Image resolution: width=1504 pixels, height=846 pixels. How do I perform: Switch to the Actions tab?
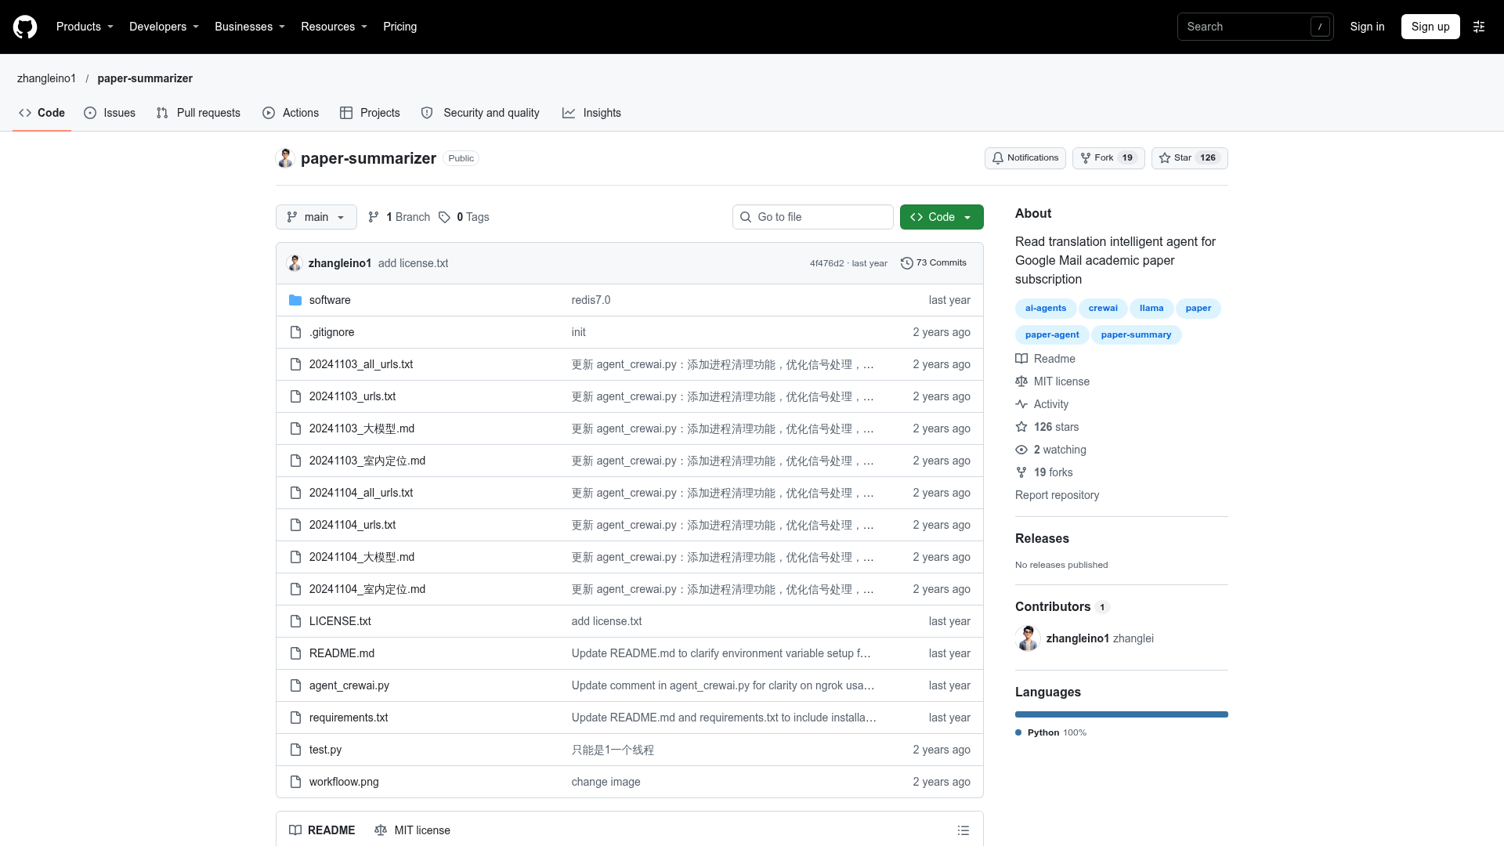coord(291,113)
